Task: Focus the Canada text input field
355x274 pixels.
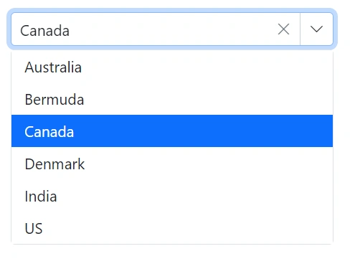Action: pos(143,29)
